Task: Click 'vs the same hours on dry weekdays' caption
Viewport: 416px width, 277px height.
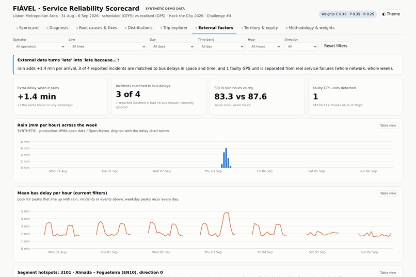Action: tap(45, 105)
